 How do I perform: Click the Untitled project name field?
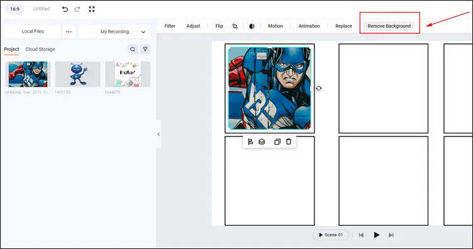pos(42,9)
